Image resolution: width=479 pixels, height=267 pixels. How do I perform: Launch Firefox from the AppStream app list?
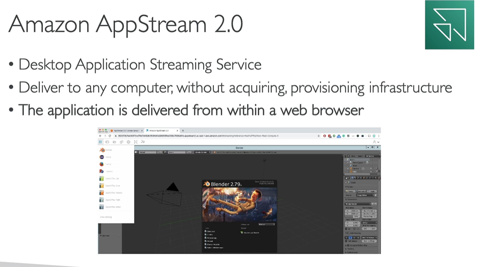point(105,164)
